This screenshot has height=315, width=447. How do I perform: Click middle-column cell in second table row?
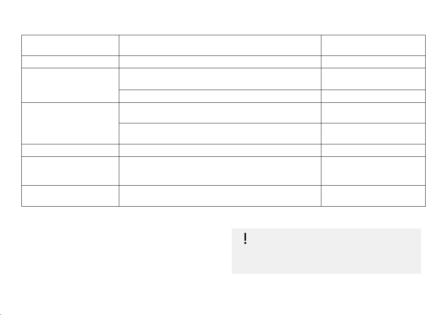220,62
